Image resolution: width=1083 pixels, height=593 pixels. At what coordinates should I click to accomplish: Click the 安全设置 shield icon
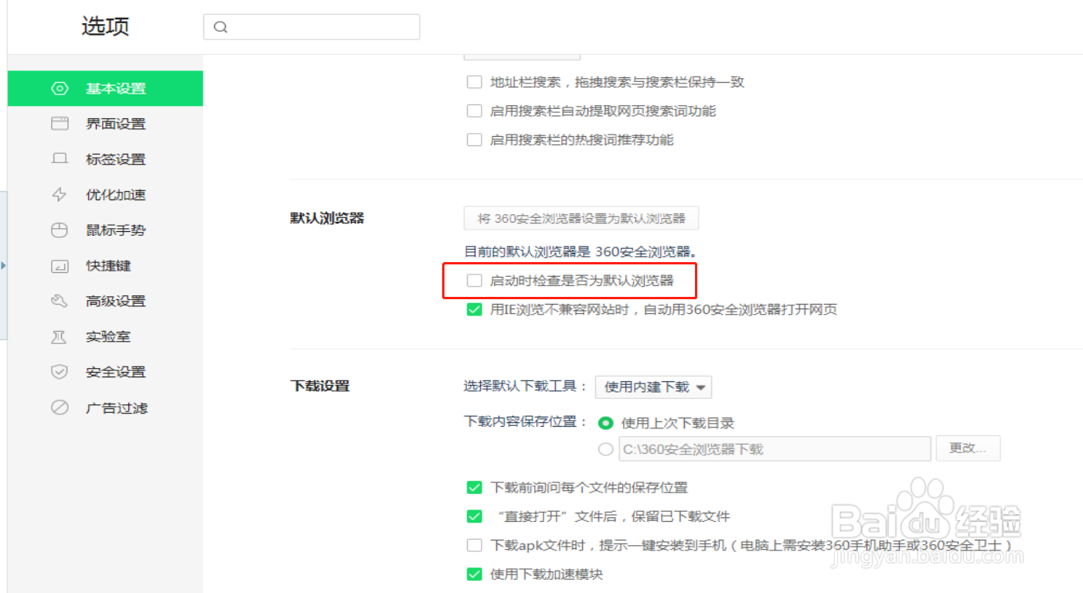(x=60, y=372)
